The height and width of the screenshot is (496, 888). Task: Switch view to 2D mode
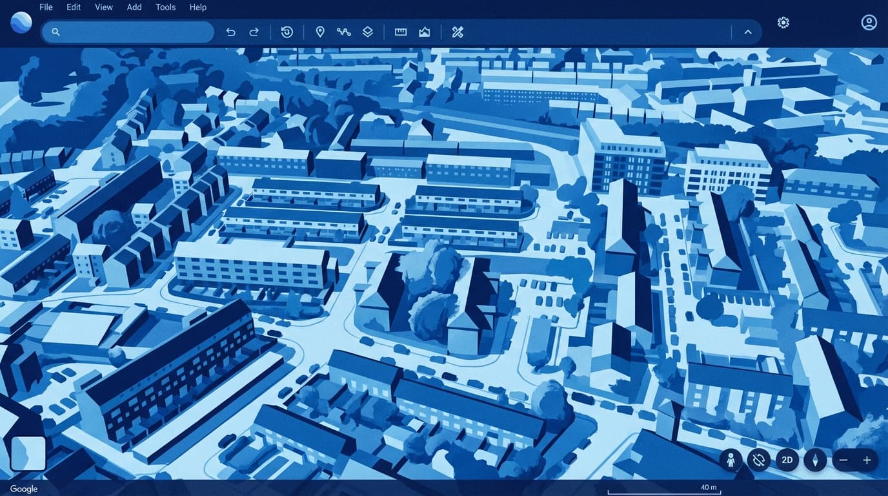[787, 460]
